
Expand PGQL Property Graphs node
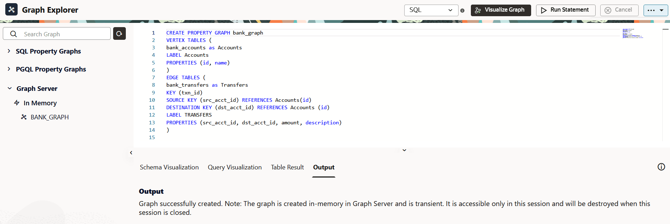pos(9,69)
